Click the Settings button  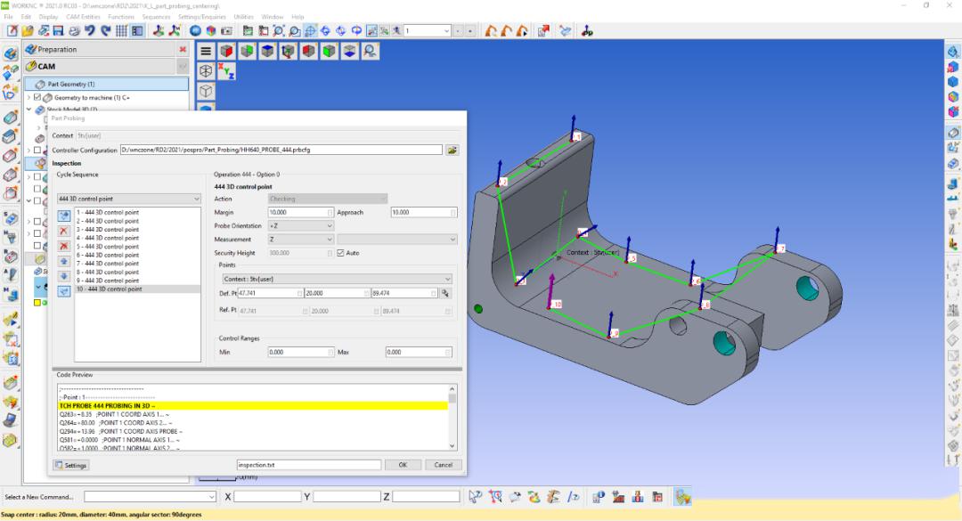(x=71, y=465)
